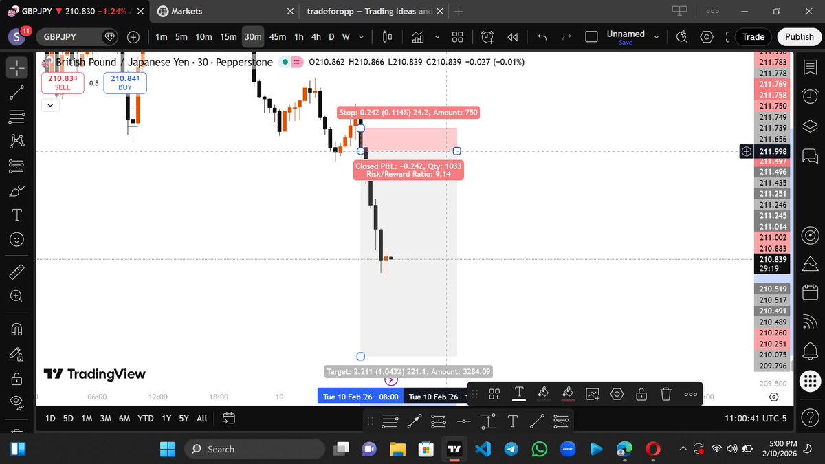Open position drawing settings hexagon icon

[617, 394]
